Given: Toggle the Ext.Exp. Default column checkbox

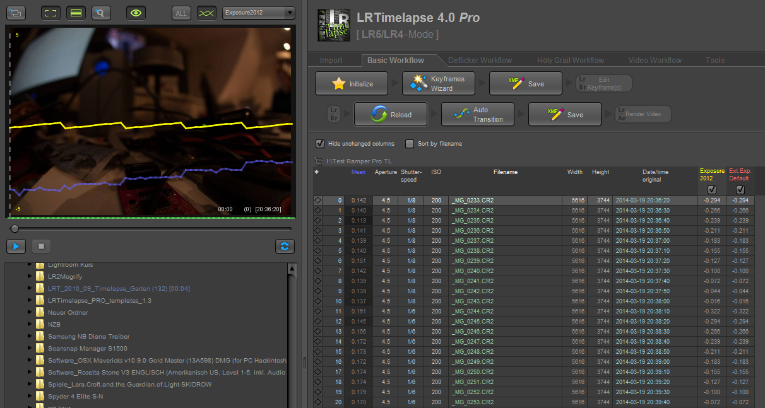Looking at the screenshot, I should tap(740, 189).
